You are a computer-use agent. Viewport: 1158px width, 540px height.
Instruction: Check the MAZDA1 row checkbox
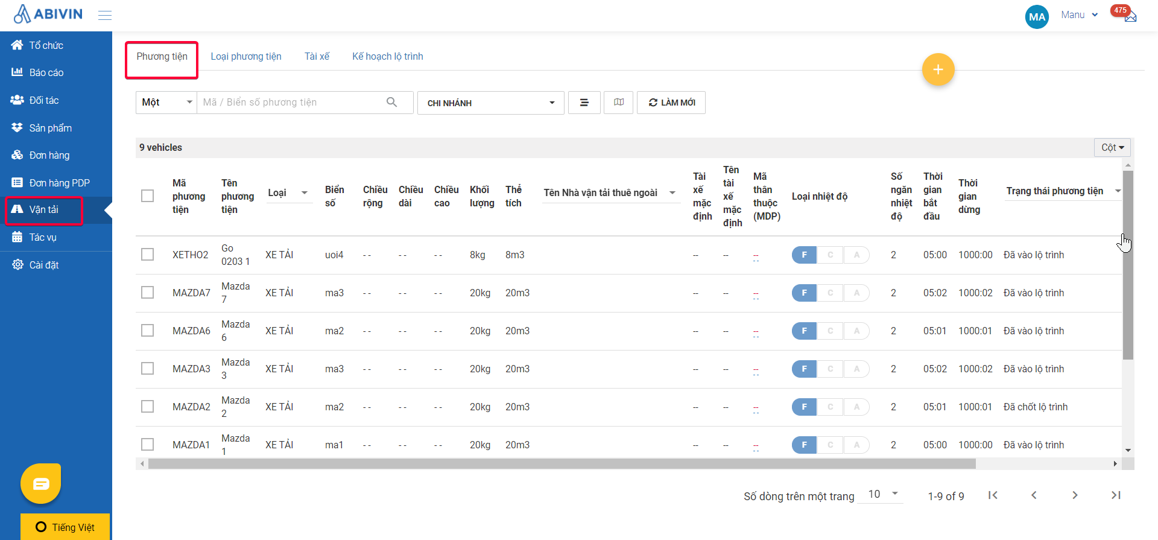pos(147,445)
